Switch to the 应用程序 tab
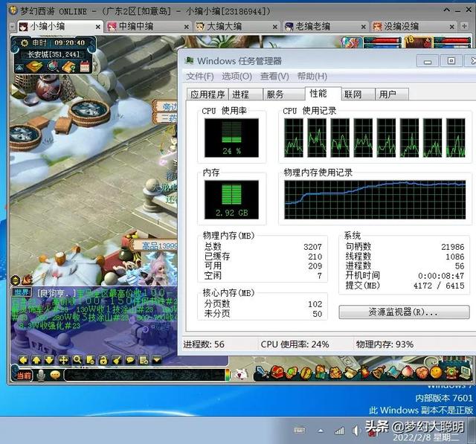 point(208,94)
